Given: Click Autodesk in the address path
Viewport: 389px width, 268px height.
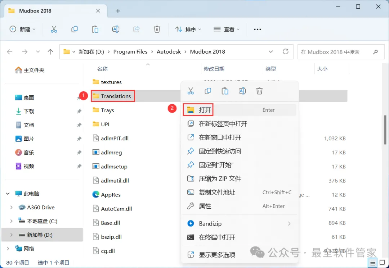Looking at the screenshot, I should (x=169, y=52).
